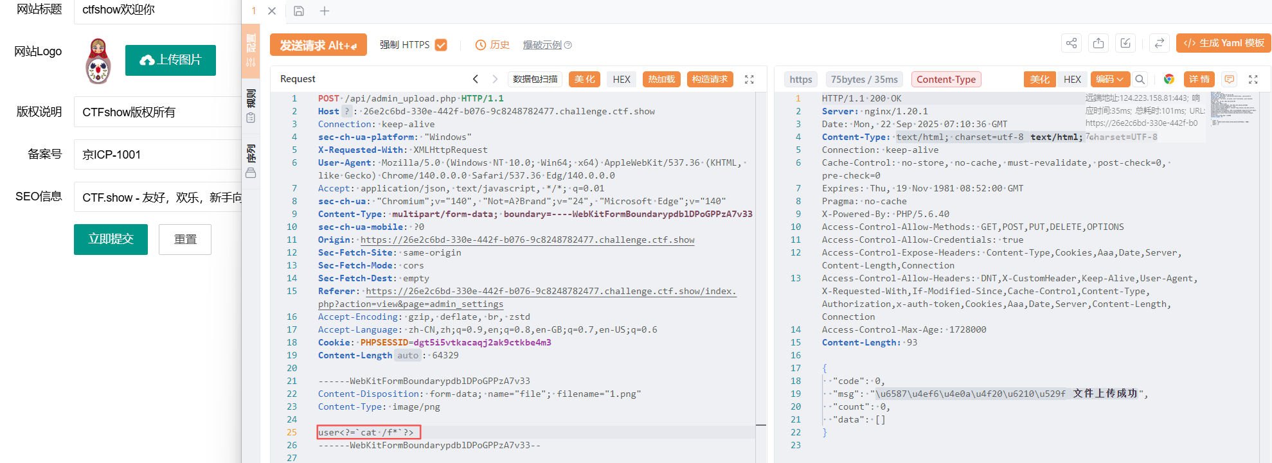The height and width of the screenshot is (463, 1272).
Task: Expand the Request panel to fullscreen
Action: point(749,79)
